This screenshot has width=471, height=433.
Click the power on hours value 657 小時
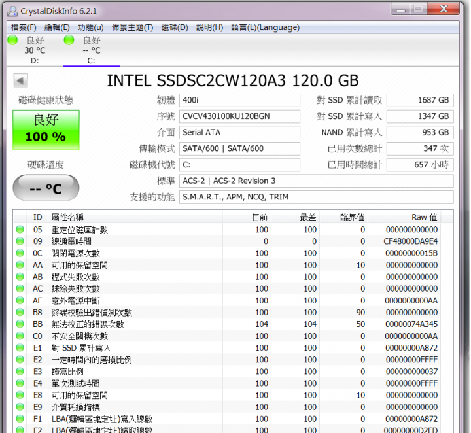point(420,165)
